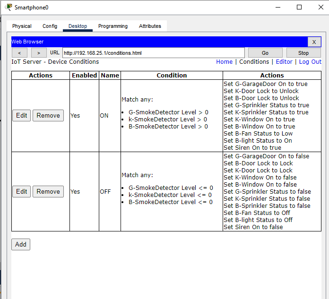Viewport: 329px width, 299px height.
Task: Click the 'Name' column header
Action: (x=110, y=76)
